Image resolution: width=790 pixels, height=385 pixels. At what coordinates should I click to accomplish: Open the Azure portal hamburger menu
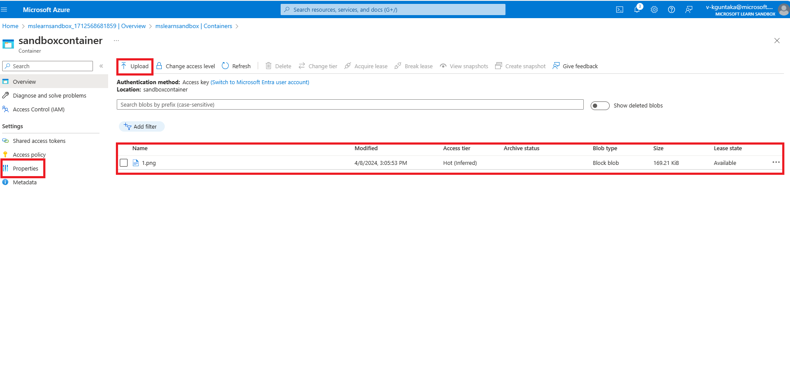4,9
